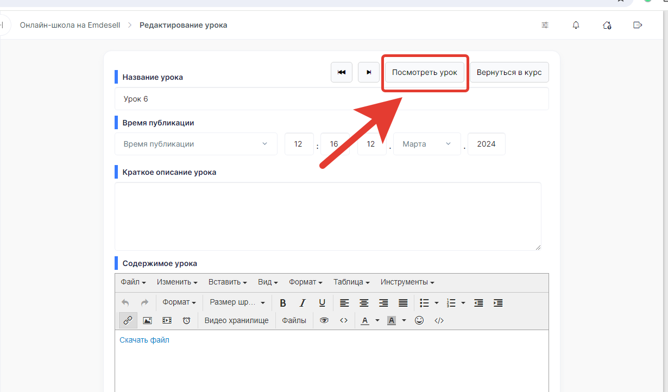
Task: Apply text color with the A icon
Action: click(364, 320)
